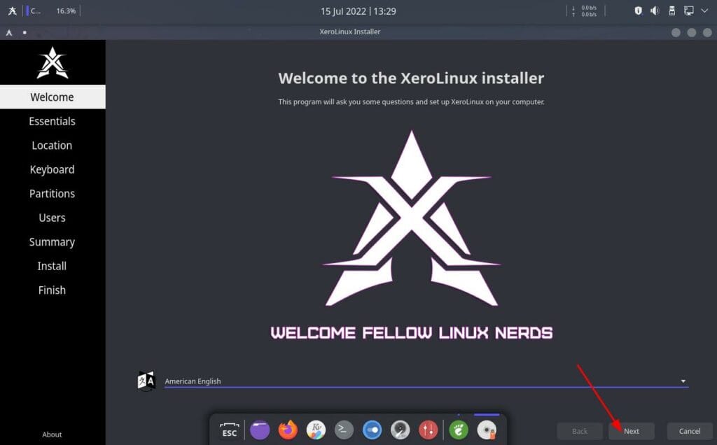Click the 'This program will ask you' description text
Screen dimensions: 717x445
pyautogui.click(x=411, y=102)
